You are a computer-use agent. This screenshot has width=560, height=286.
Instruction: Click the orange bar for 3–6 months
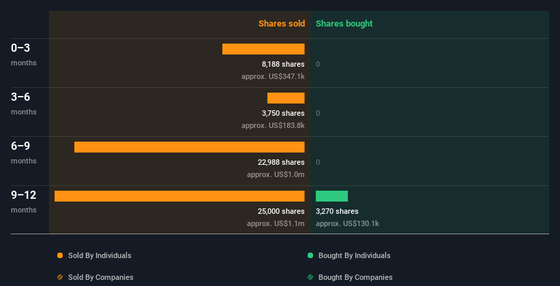click(x=286, y=98)
